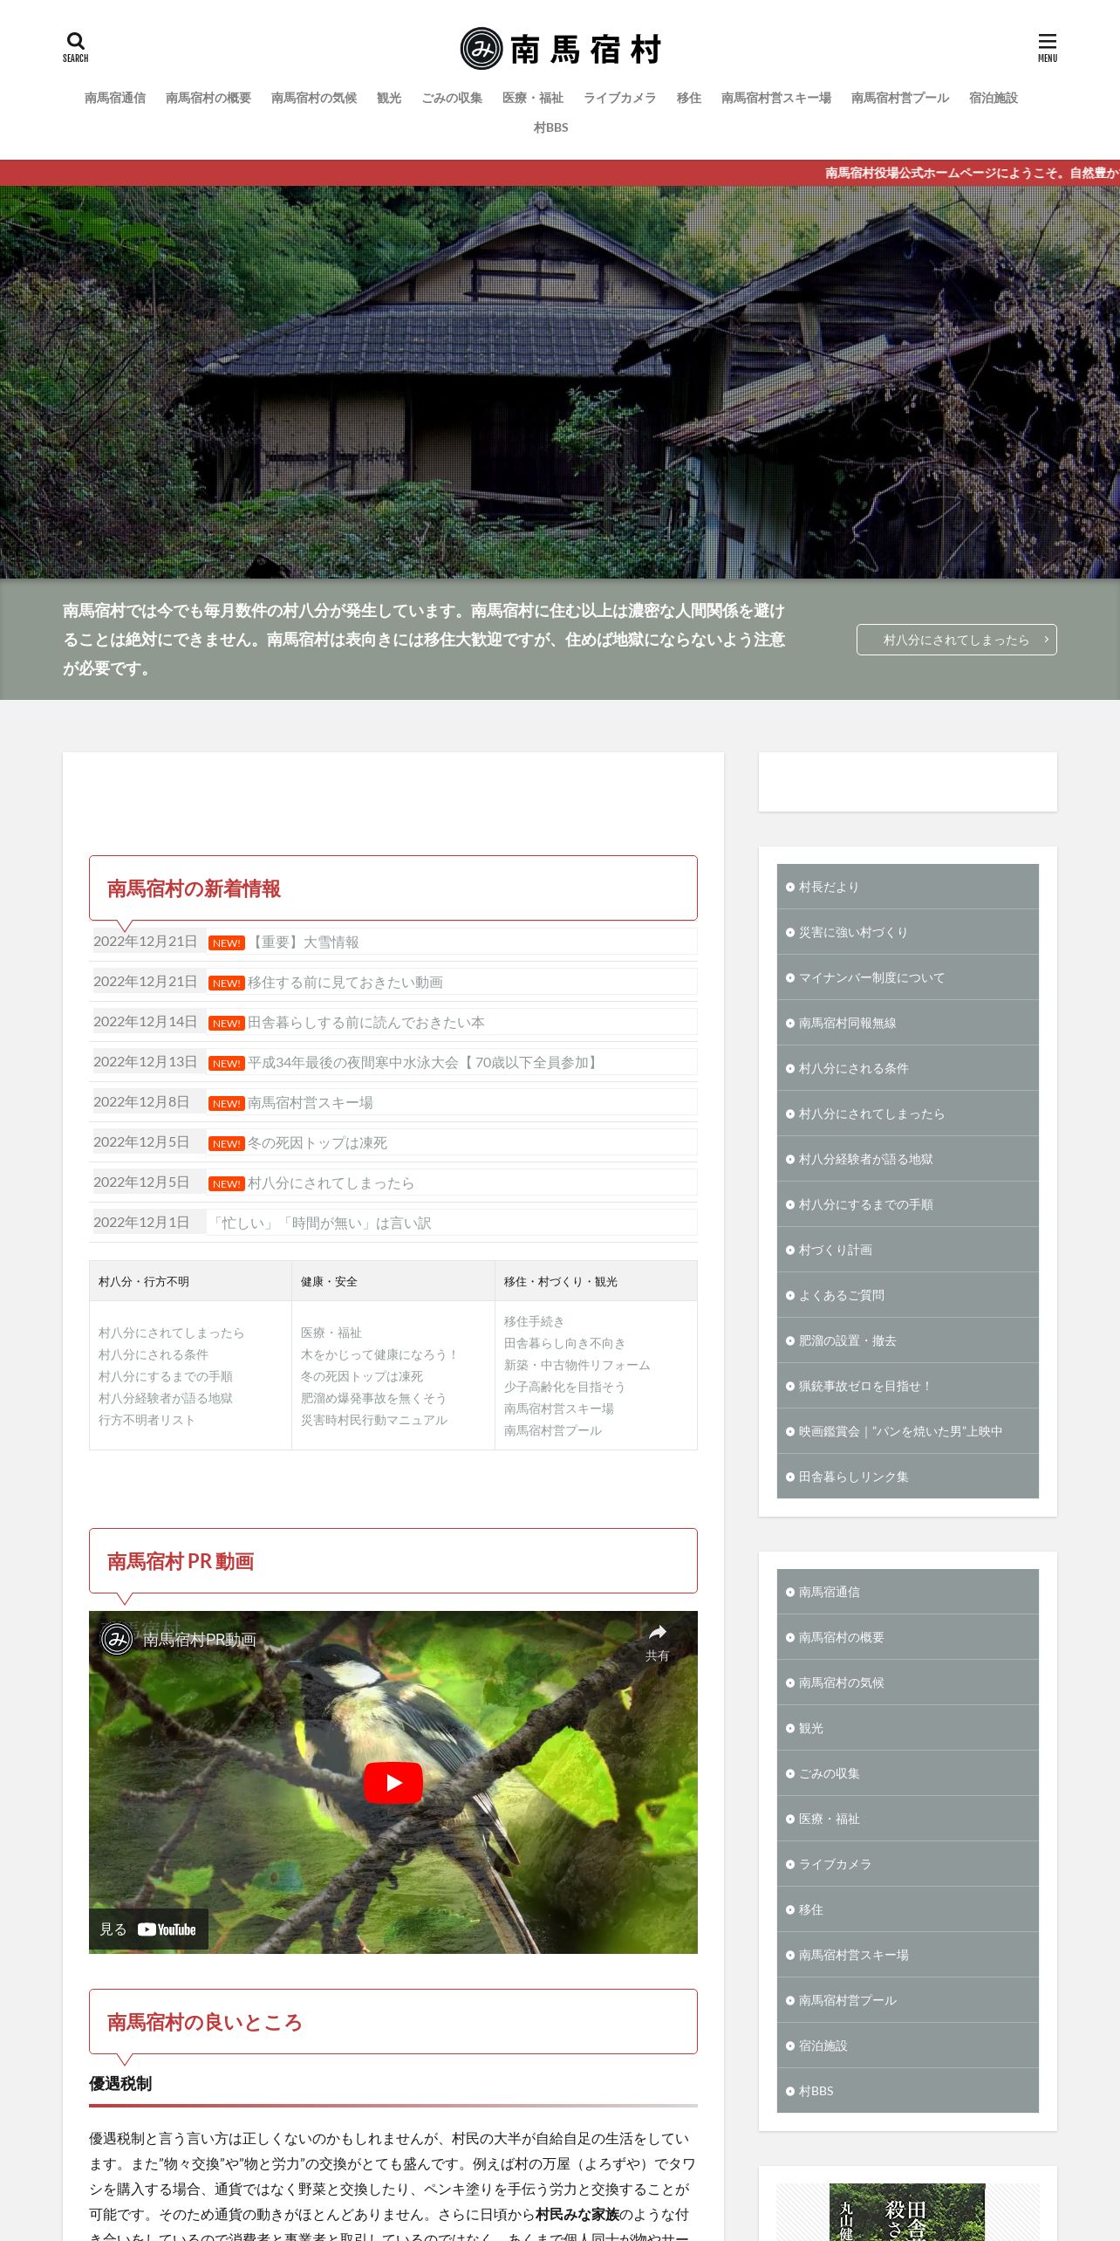Click 村八分にされる条件 in category table
Screen dimensions: 1120x2241
pyautogui.click(x=154, y=1354)
